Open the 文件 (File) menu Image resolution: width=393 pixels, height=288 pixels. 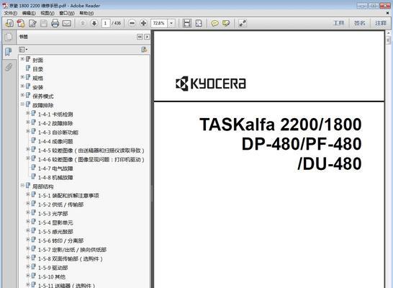pos(11,13)
